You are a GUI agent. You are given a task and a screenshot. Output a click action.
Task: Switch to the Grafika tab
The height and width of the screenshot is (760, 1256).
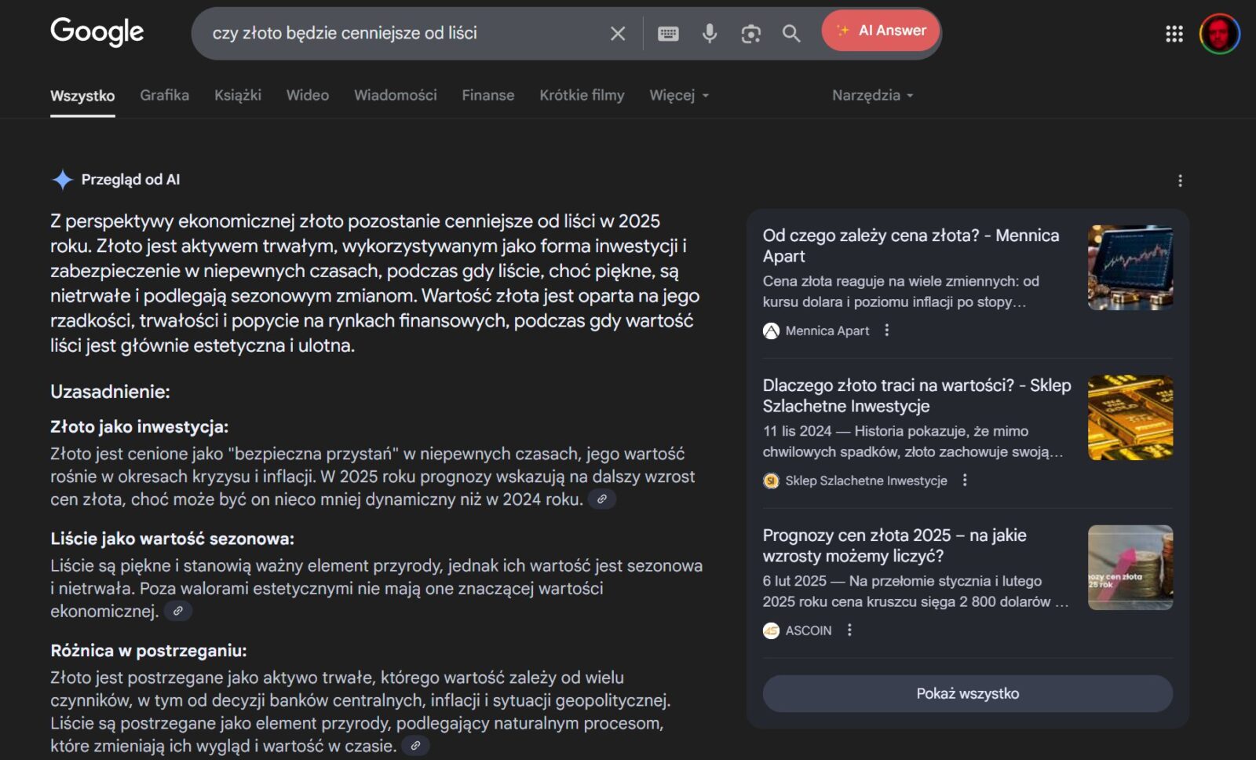164,95
